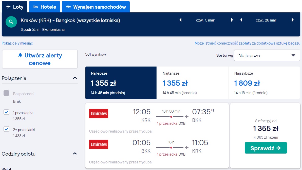Uncheck the 1 przesiadka checkbox
The width and height of the screenshot is (302, 170).
tap(6, 112)
